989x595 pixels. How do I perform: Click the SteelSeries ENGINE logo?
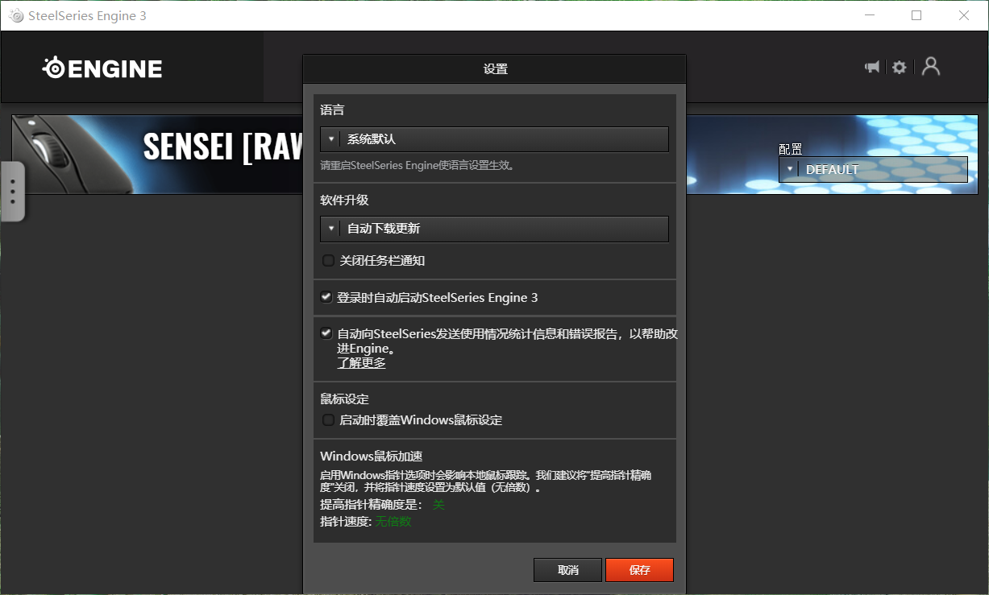pos(102,68)
